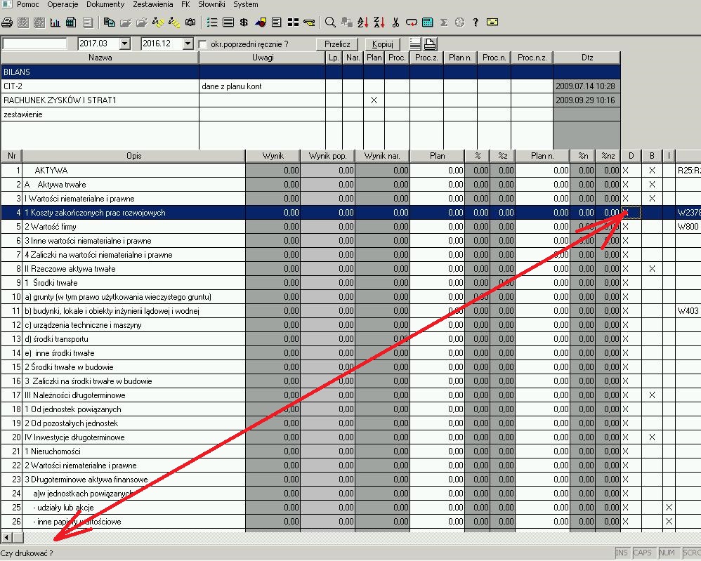Expand the 2016.12 period dropdown
701x561 pixels.
point(188,44)
